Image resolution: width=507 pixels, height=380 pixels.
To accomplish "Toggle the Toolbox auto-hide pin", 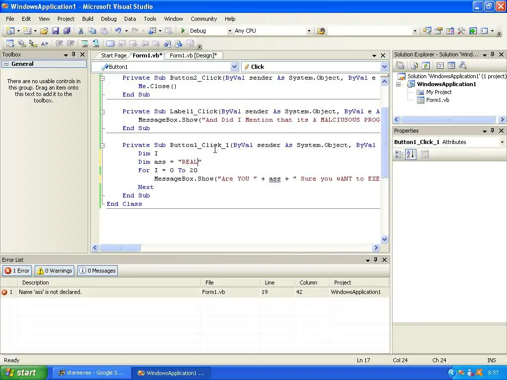I will click(x=74, y=54).
